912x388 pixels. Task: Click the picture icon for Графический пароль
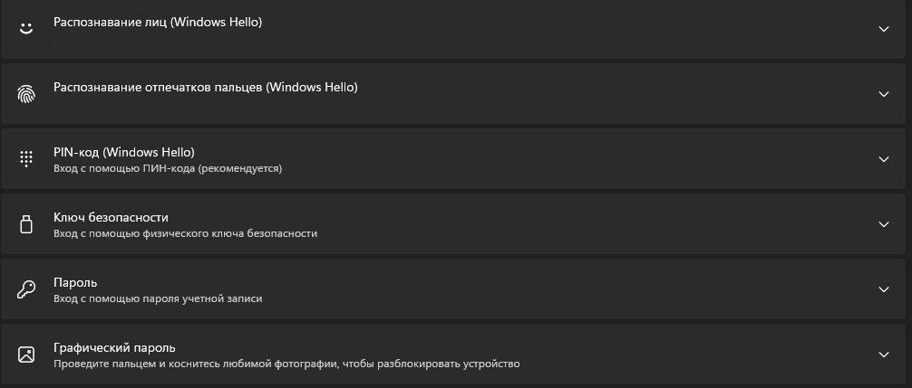(25, 355)
